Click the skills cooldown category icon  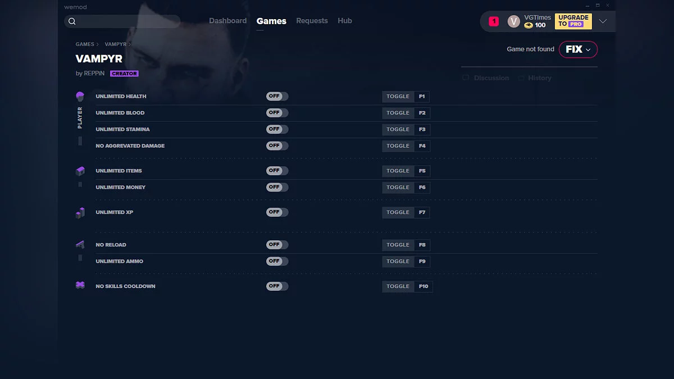click(x=80, y=285)
